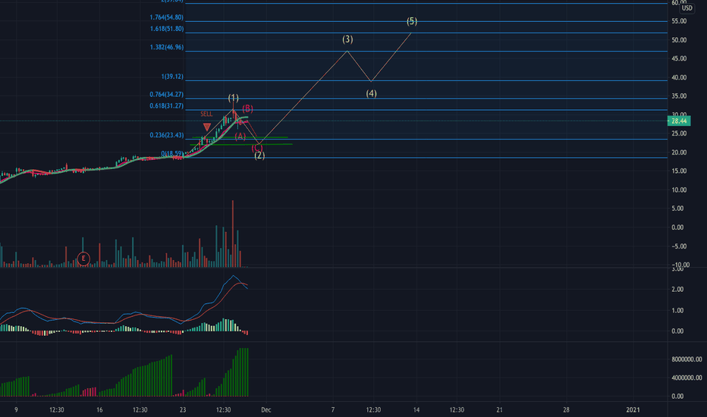Click the 0.236(23.43) Fibonacci level label
707x417 pixels.
(167, 135)
